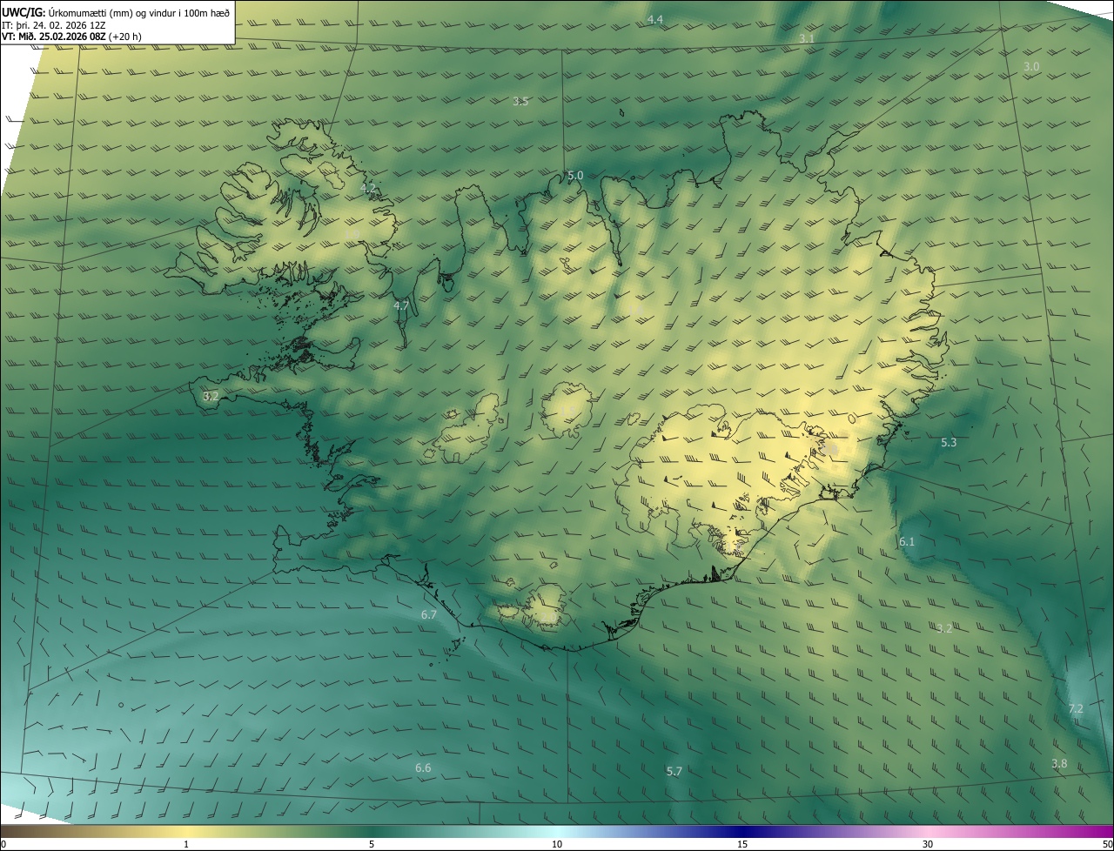Screen dimensions: 1114x851
Task: Click the 10 tick on the colour scale
Action: click(557, 844)
